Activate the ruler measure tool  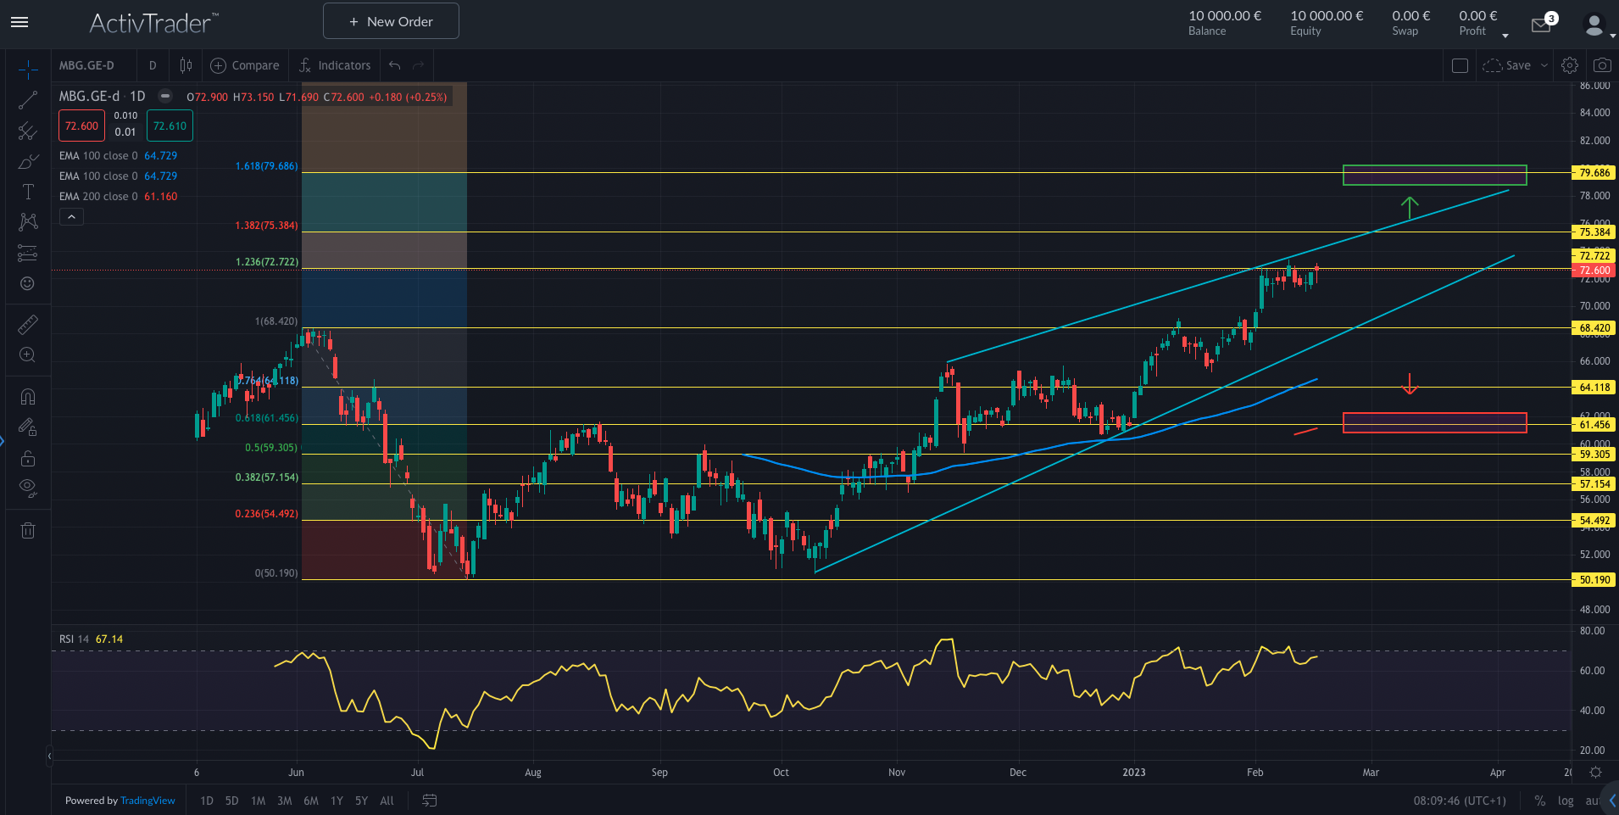click(28, 325)
